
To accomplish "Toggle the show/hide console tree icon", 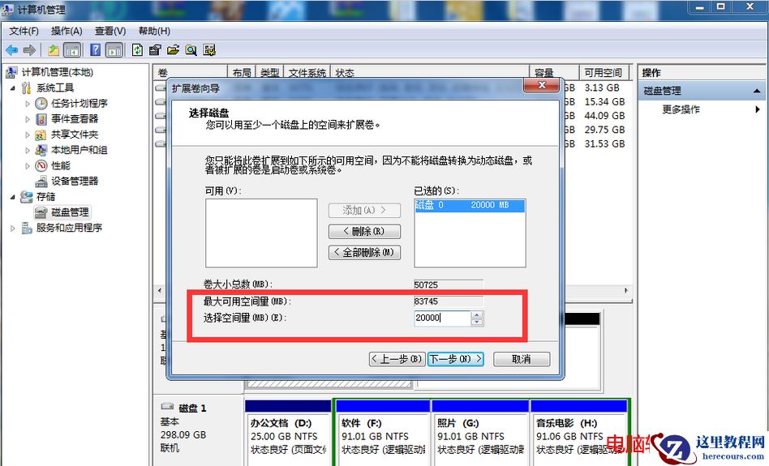I will point(72,50).
